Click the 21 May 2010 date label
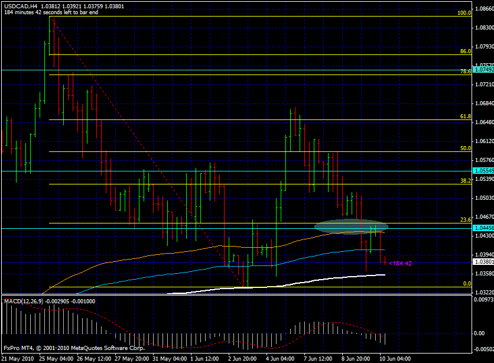This screenshot has height=363, width=494. (x=18, y=359)
